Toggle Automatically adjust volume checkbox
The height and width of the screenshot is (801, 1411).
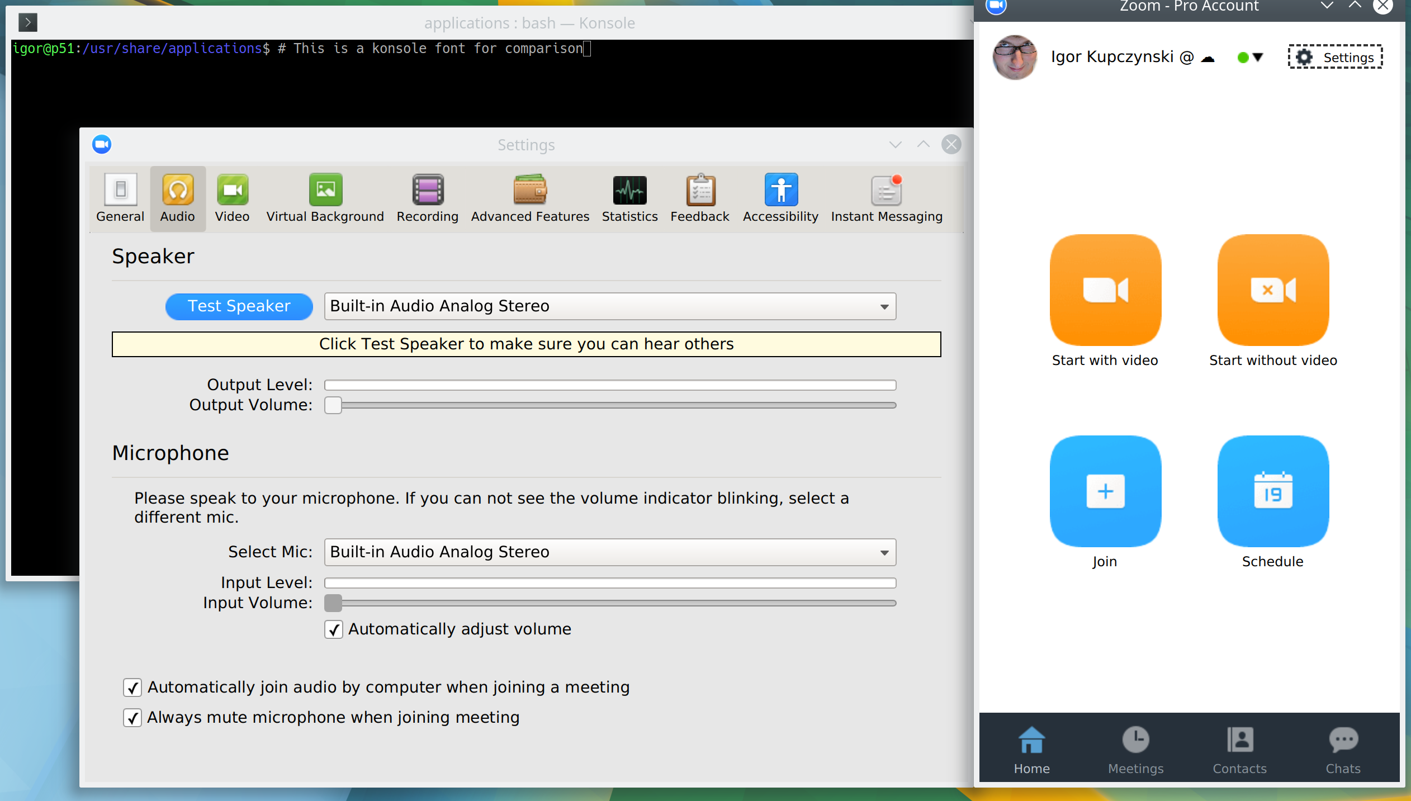[334, 629]
